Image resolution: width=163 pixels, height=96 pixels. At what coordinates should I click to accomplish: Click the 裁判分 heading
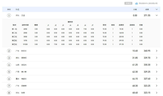point(70,22)
